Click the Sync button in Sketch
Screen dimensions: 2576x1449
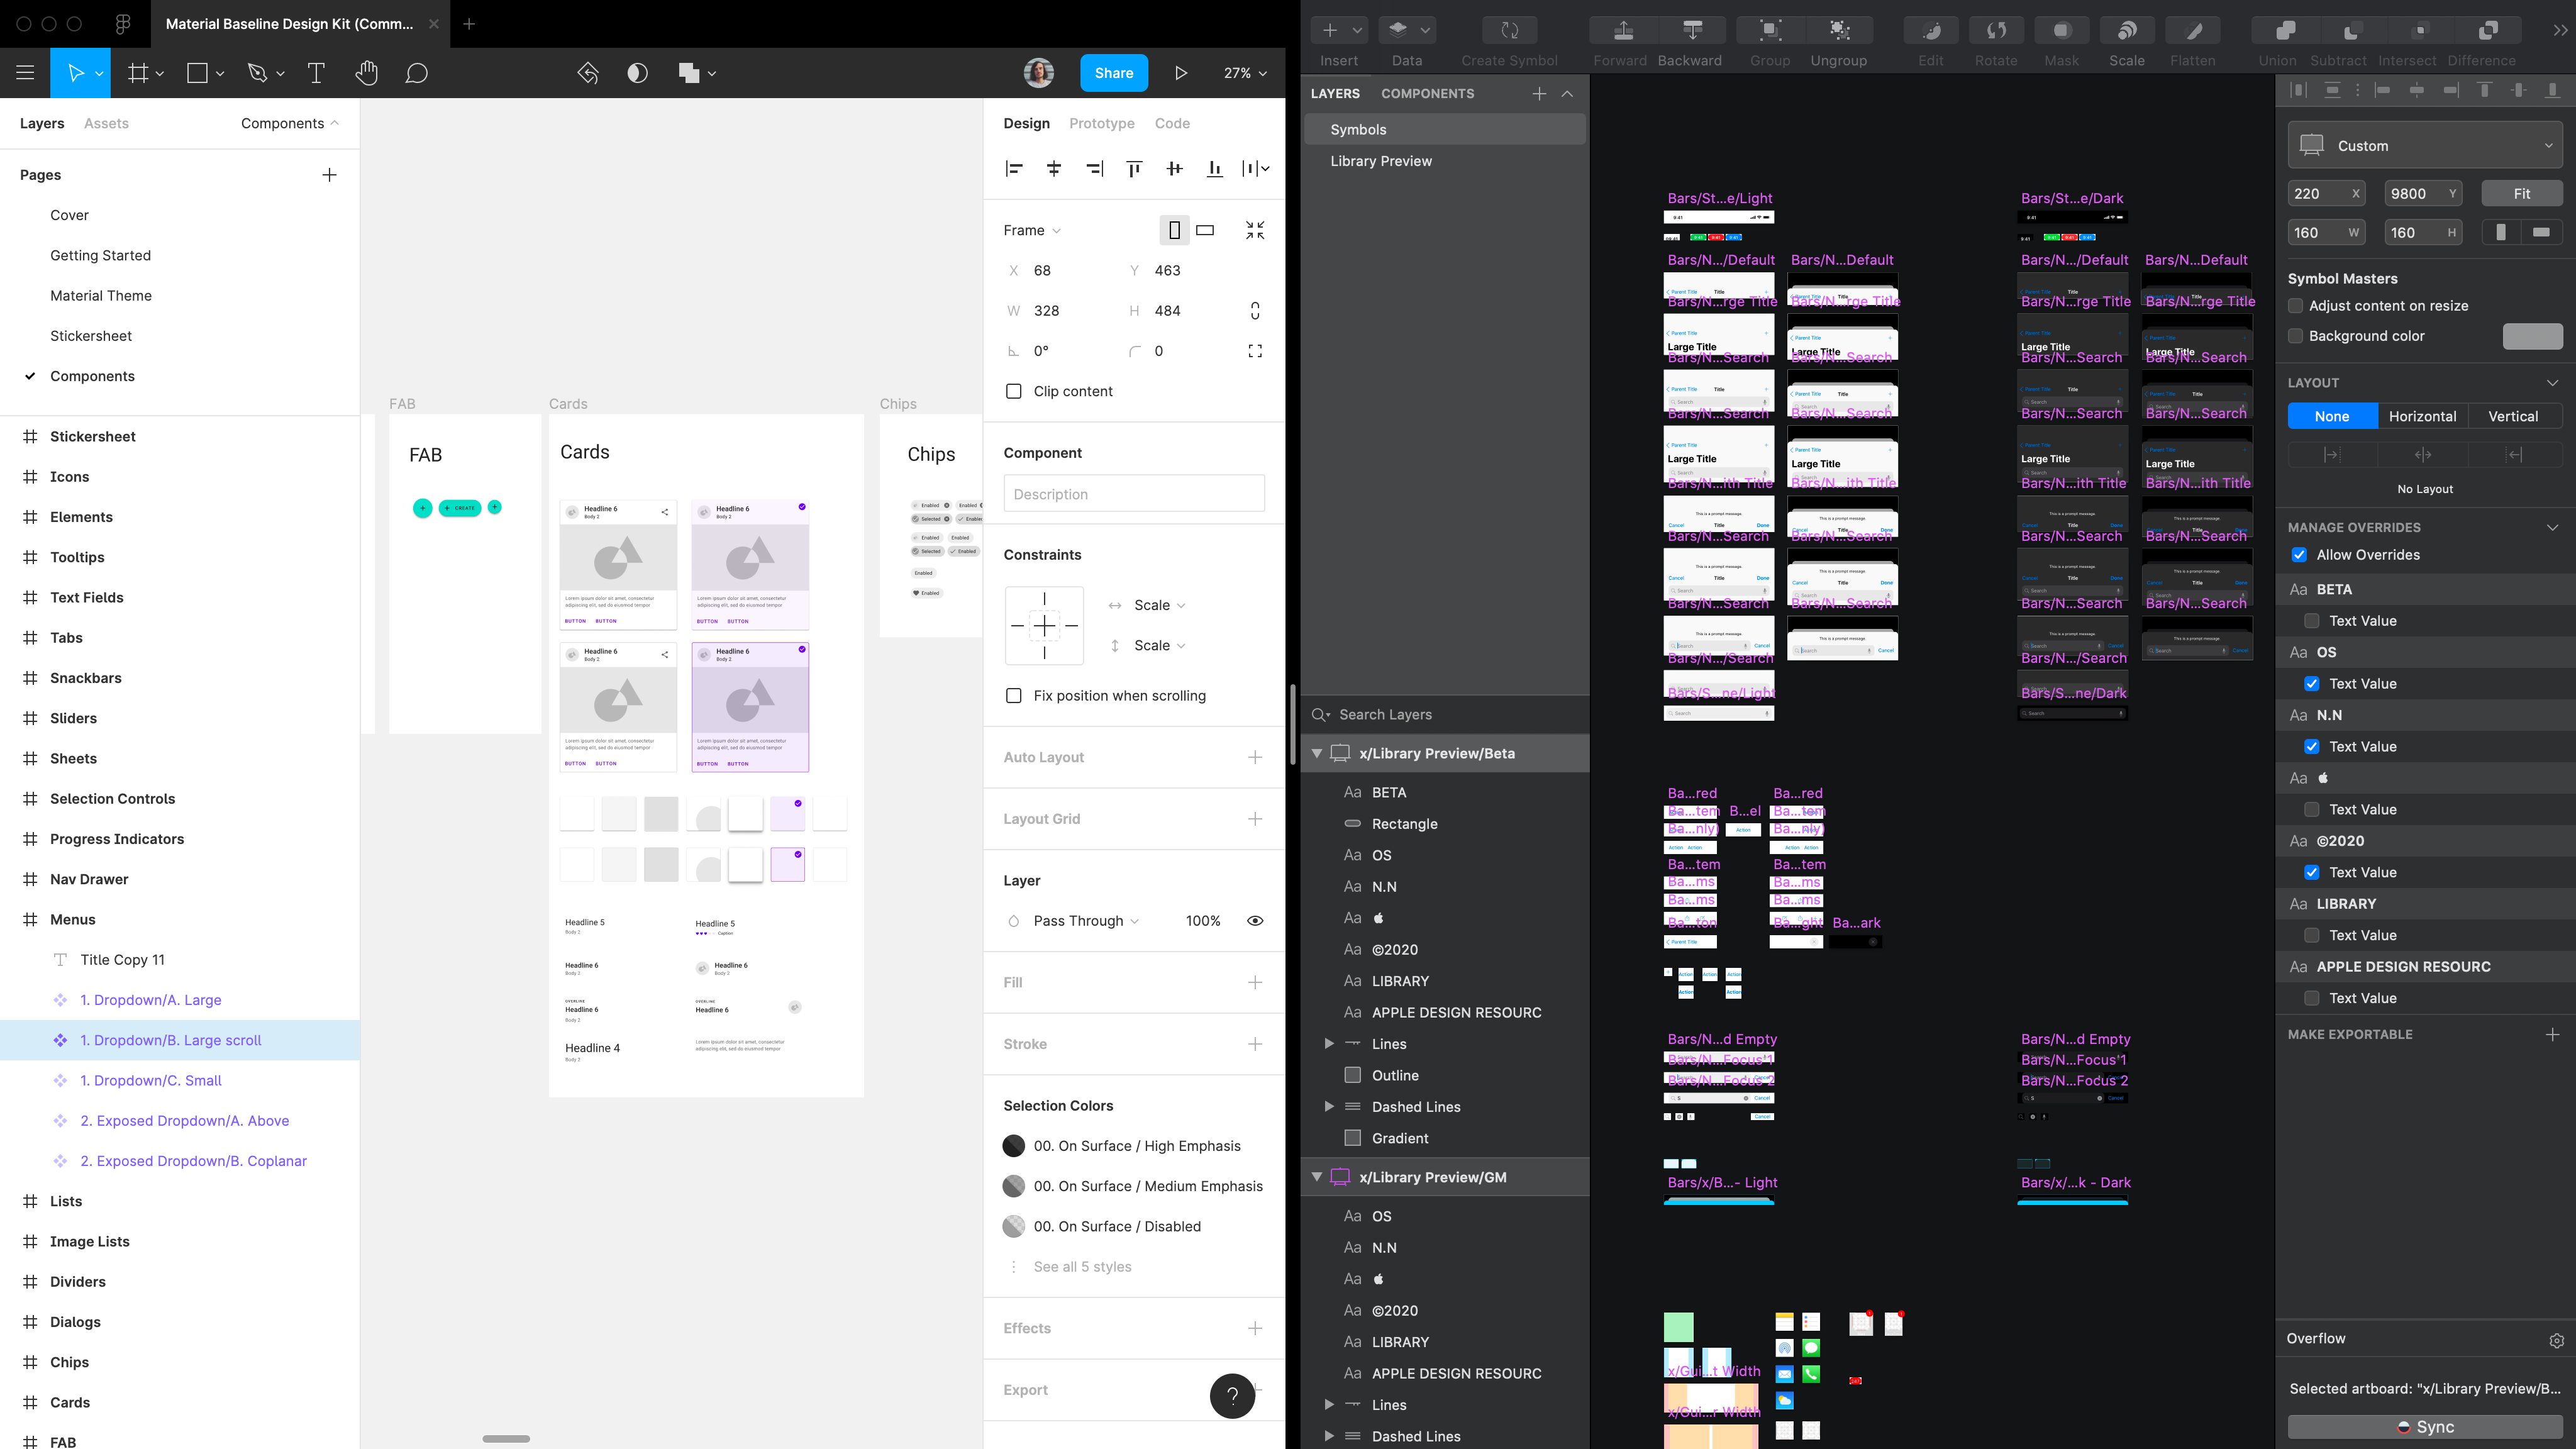tap(2425, 1427)
